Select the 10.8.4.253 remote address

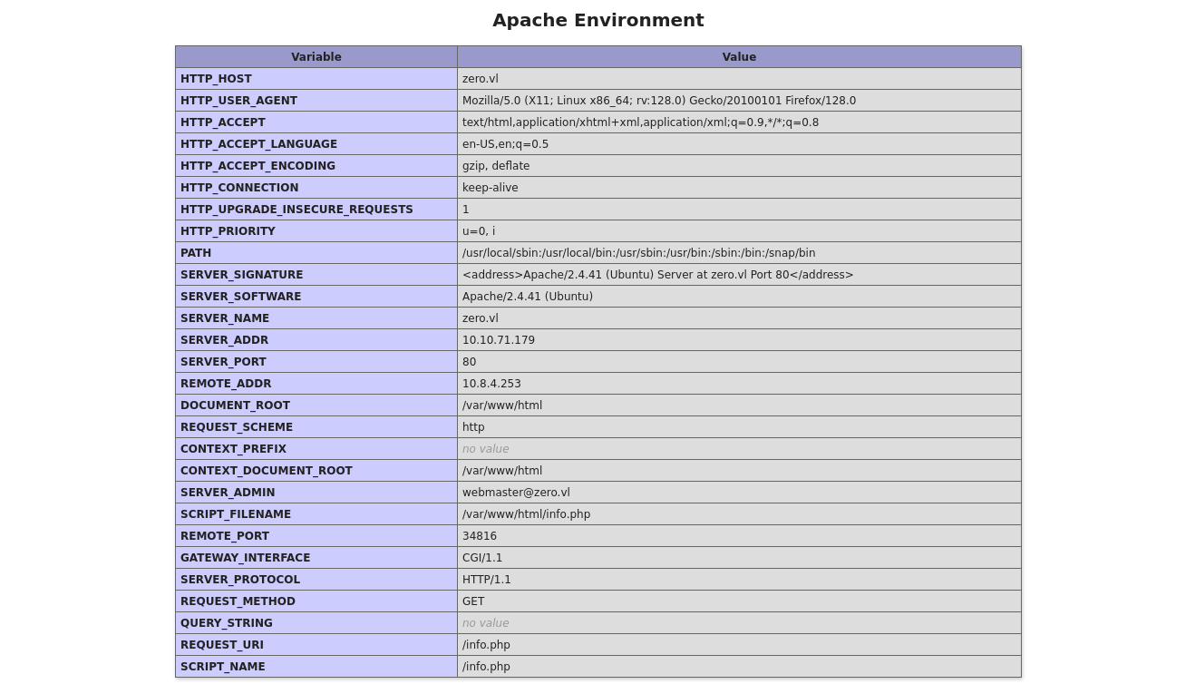coord(491,384)
